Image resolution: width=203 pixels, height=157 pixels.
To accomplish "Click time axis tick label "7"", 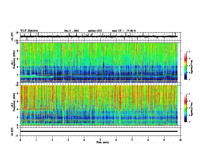I will click(x=132, y=140).
